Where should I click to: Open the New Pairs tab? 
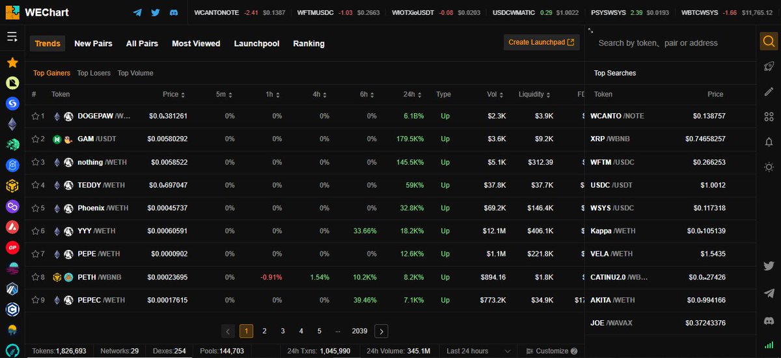[93, 44]
